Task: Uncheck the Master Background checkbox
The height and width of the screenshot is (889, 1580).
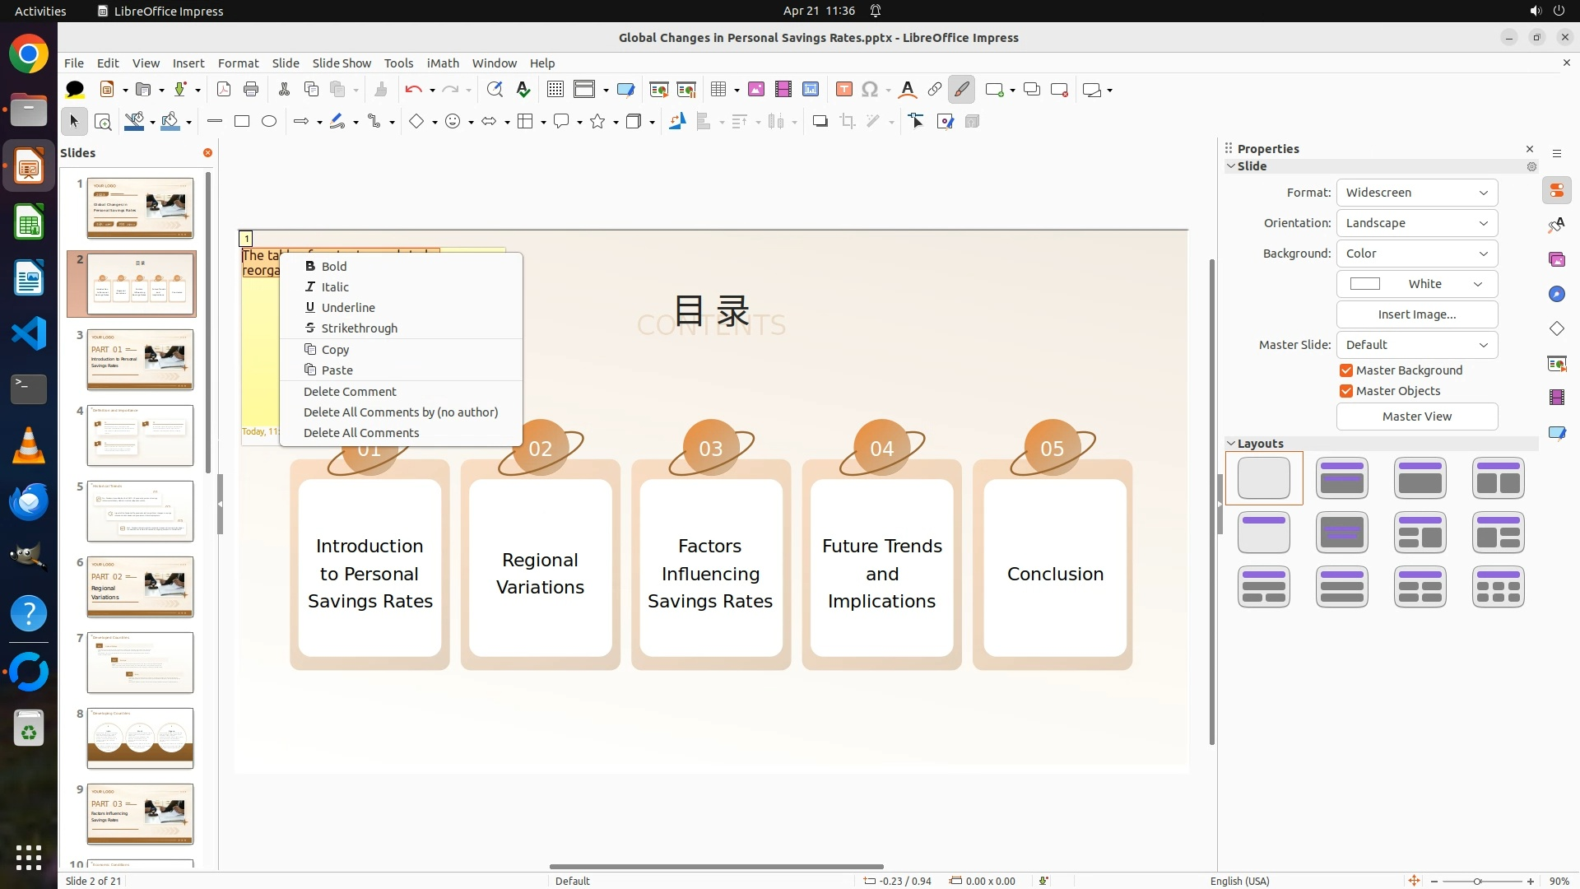Action: 1346,370
